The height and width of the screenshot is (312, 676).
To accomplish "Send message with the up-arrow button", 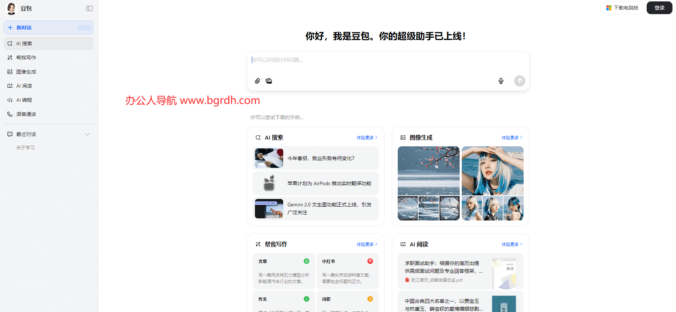I will click(519, 81).
